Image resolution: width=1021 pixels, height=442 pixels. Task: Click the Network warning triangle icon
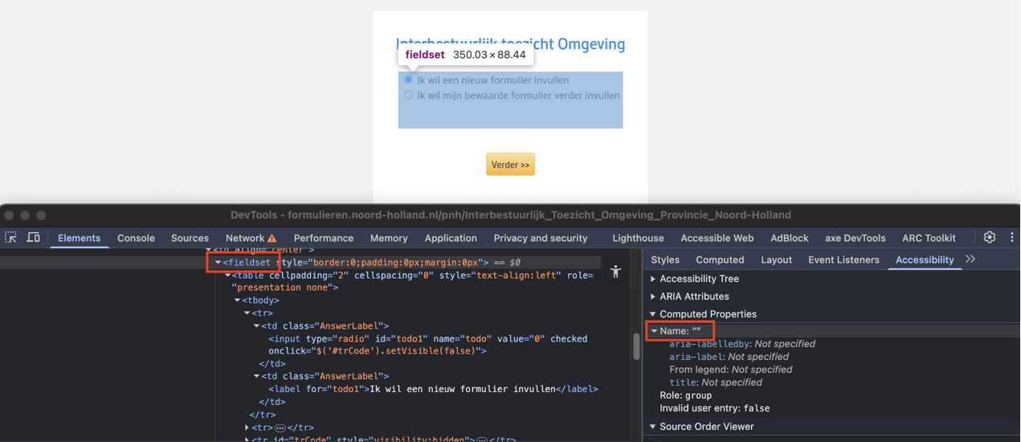(272, 239)
